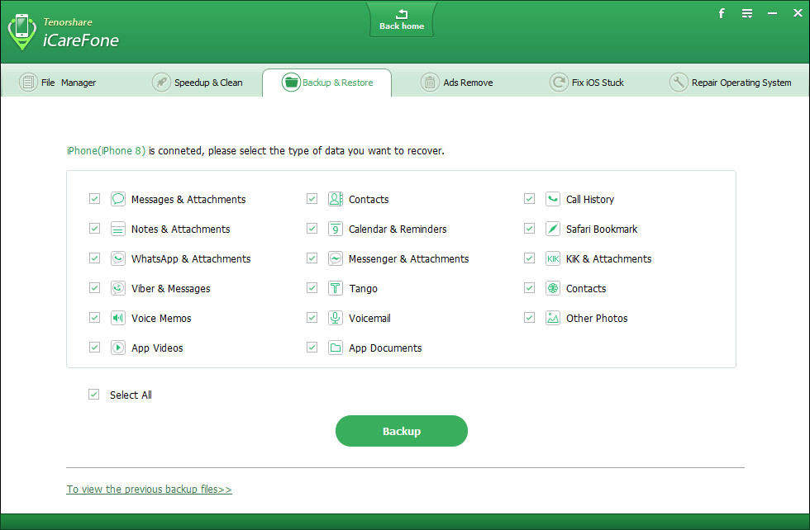Click the Other Photos picture icon
The width and height of the screenshot is (810, 530).
click(x=553, y=318)
